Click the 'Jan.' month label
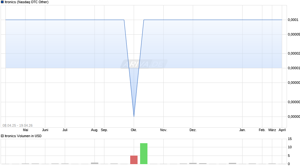 click(x=243, y=130)
